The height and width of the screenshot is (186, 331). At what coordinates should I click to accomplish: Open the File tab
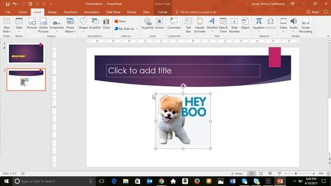(8, 12)
